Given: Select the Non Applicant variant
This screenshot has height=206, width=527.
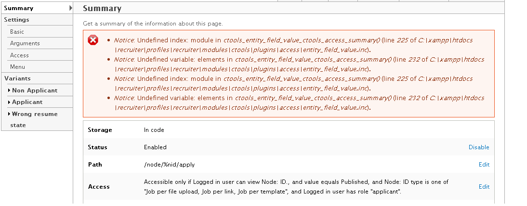Looking at the screenshot, I should tap(35, 90).
